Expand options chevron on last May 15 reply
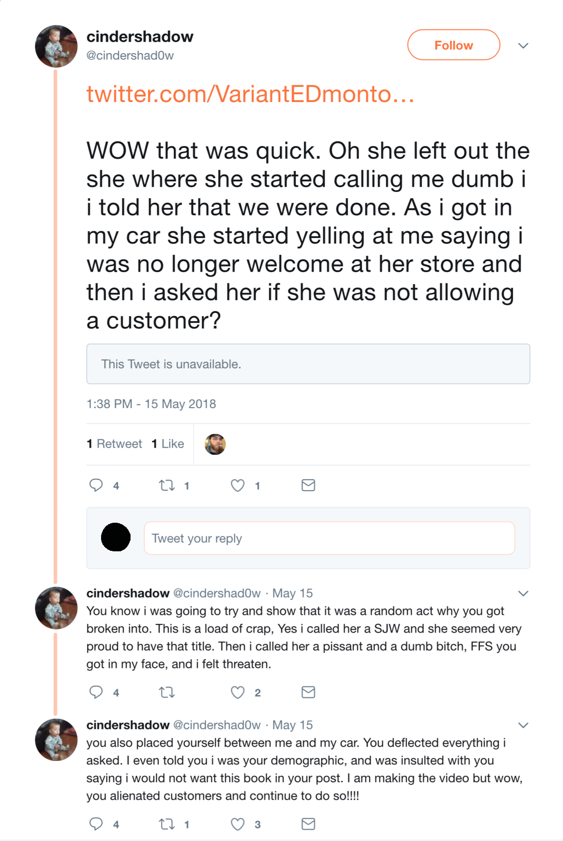The image size is (563, 841). tap(523, 725)
